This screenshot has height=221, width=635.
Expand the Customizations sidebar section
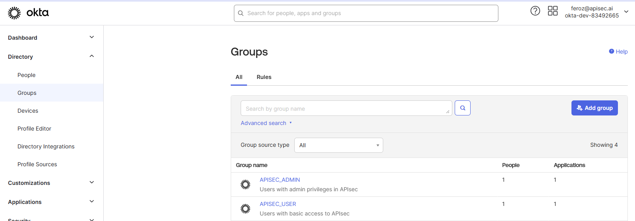tap(92, 183)
